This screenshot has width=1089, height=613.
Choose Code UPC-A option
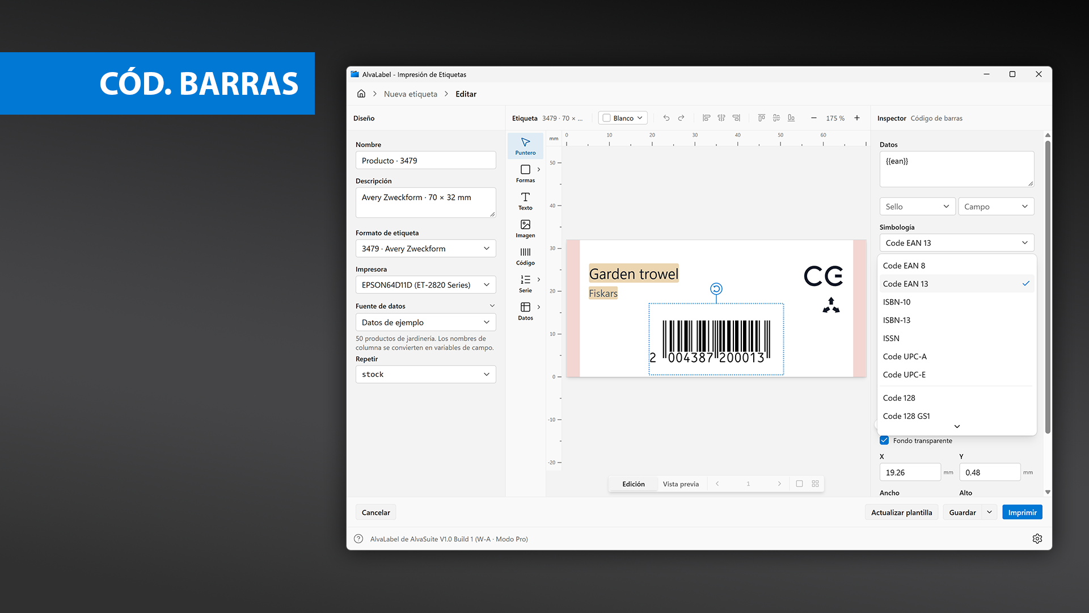coord(957,356)
